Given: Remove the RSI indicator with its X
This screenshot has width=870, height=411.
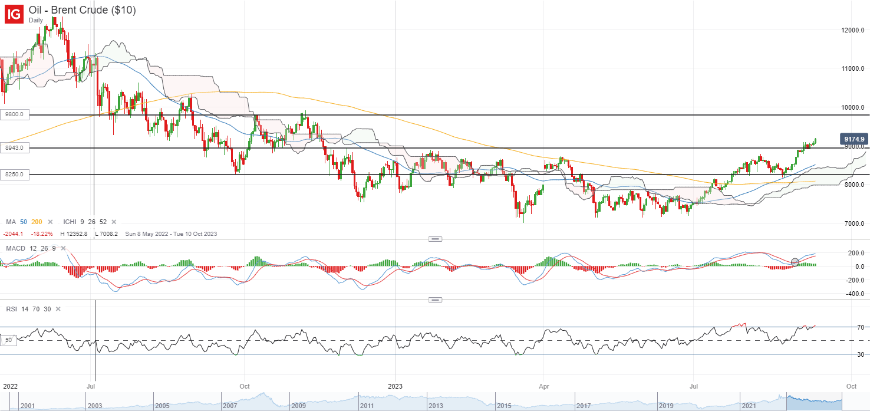Looking at the screenshot, I should pos(58,308).
